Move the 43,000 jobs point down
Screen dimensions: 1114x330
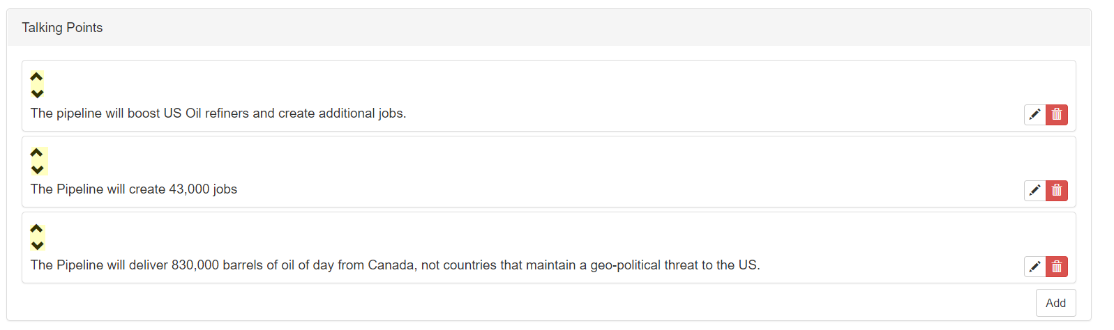[x=37, y=169]
